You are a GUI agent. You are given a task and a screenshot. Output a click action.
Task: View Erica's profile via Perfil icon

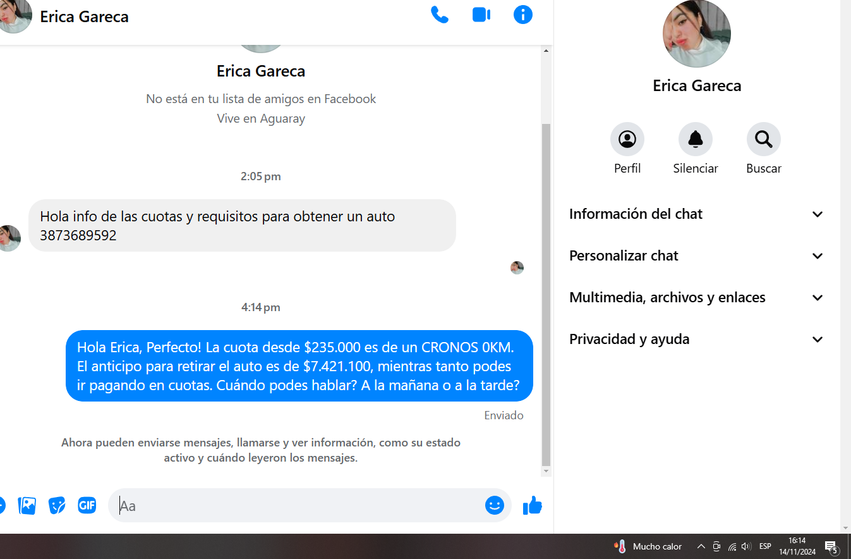coord(627,139)
